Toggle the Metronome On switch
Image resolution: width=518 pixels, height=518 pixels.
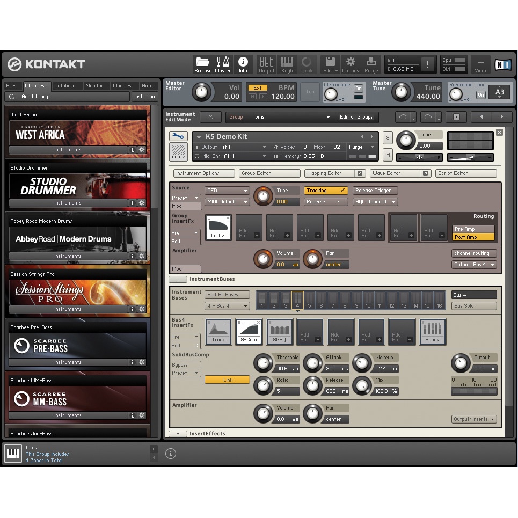pos(358,89)
